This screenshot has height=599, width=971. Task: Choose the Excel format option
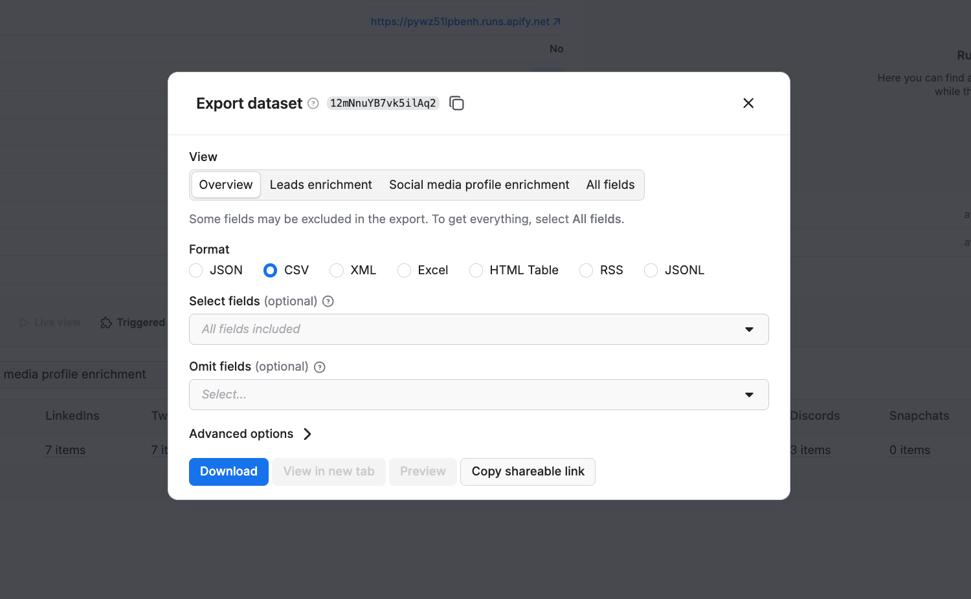pos(404,270)
